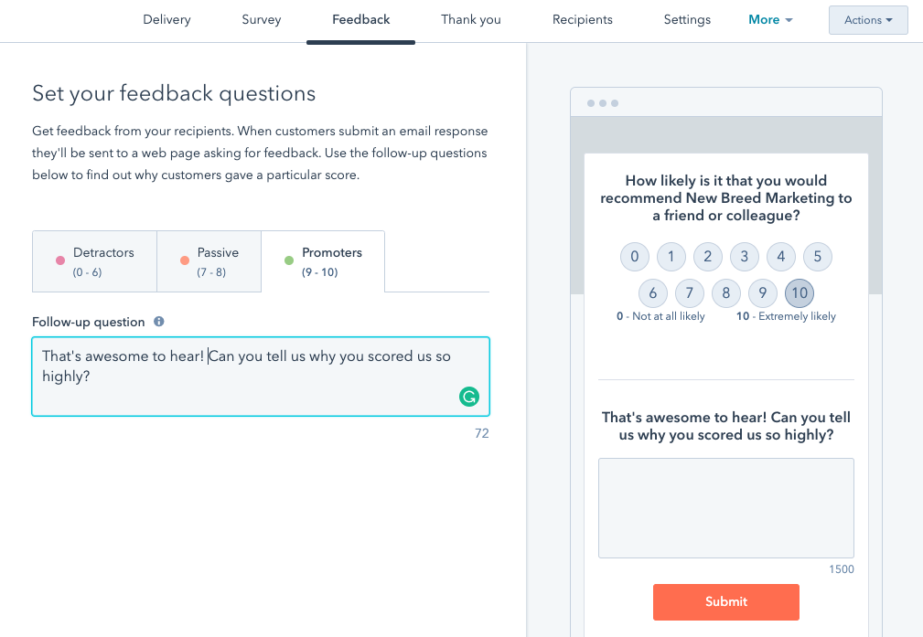Image resolution: width=923 pixels, height=637 pixels.
Task: Switch to the Survey tab
Action: 261,19
